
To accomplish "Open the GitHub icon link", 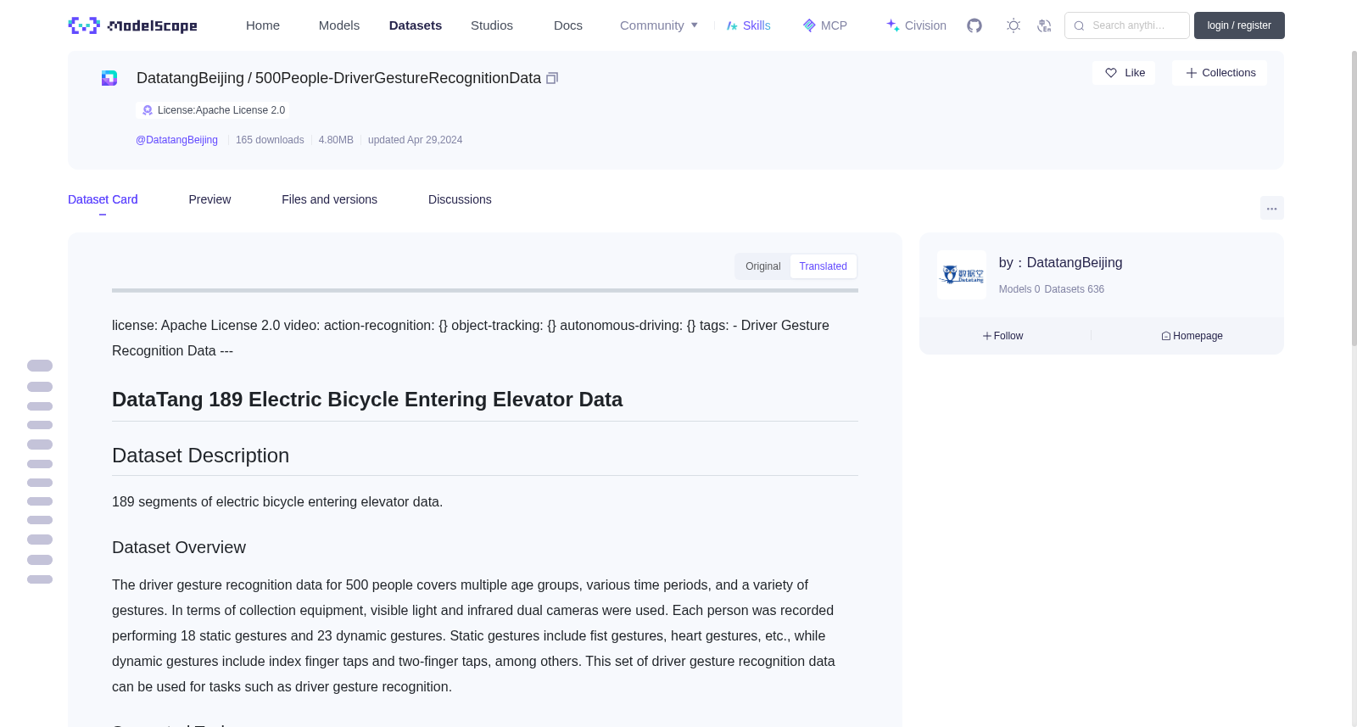I will click(974, 25).
